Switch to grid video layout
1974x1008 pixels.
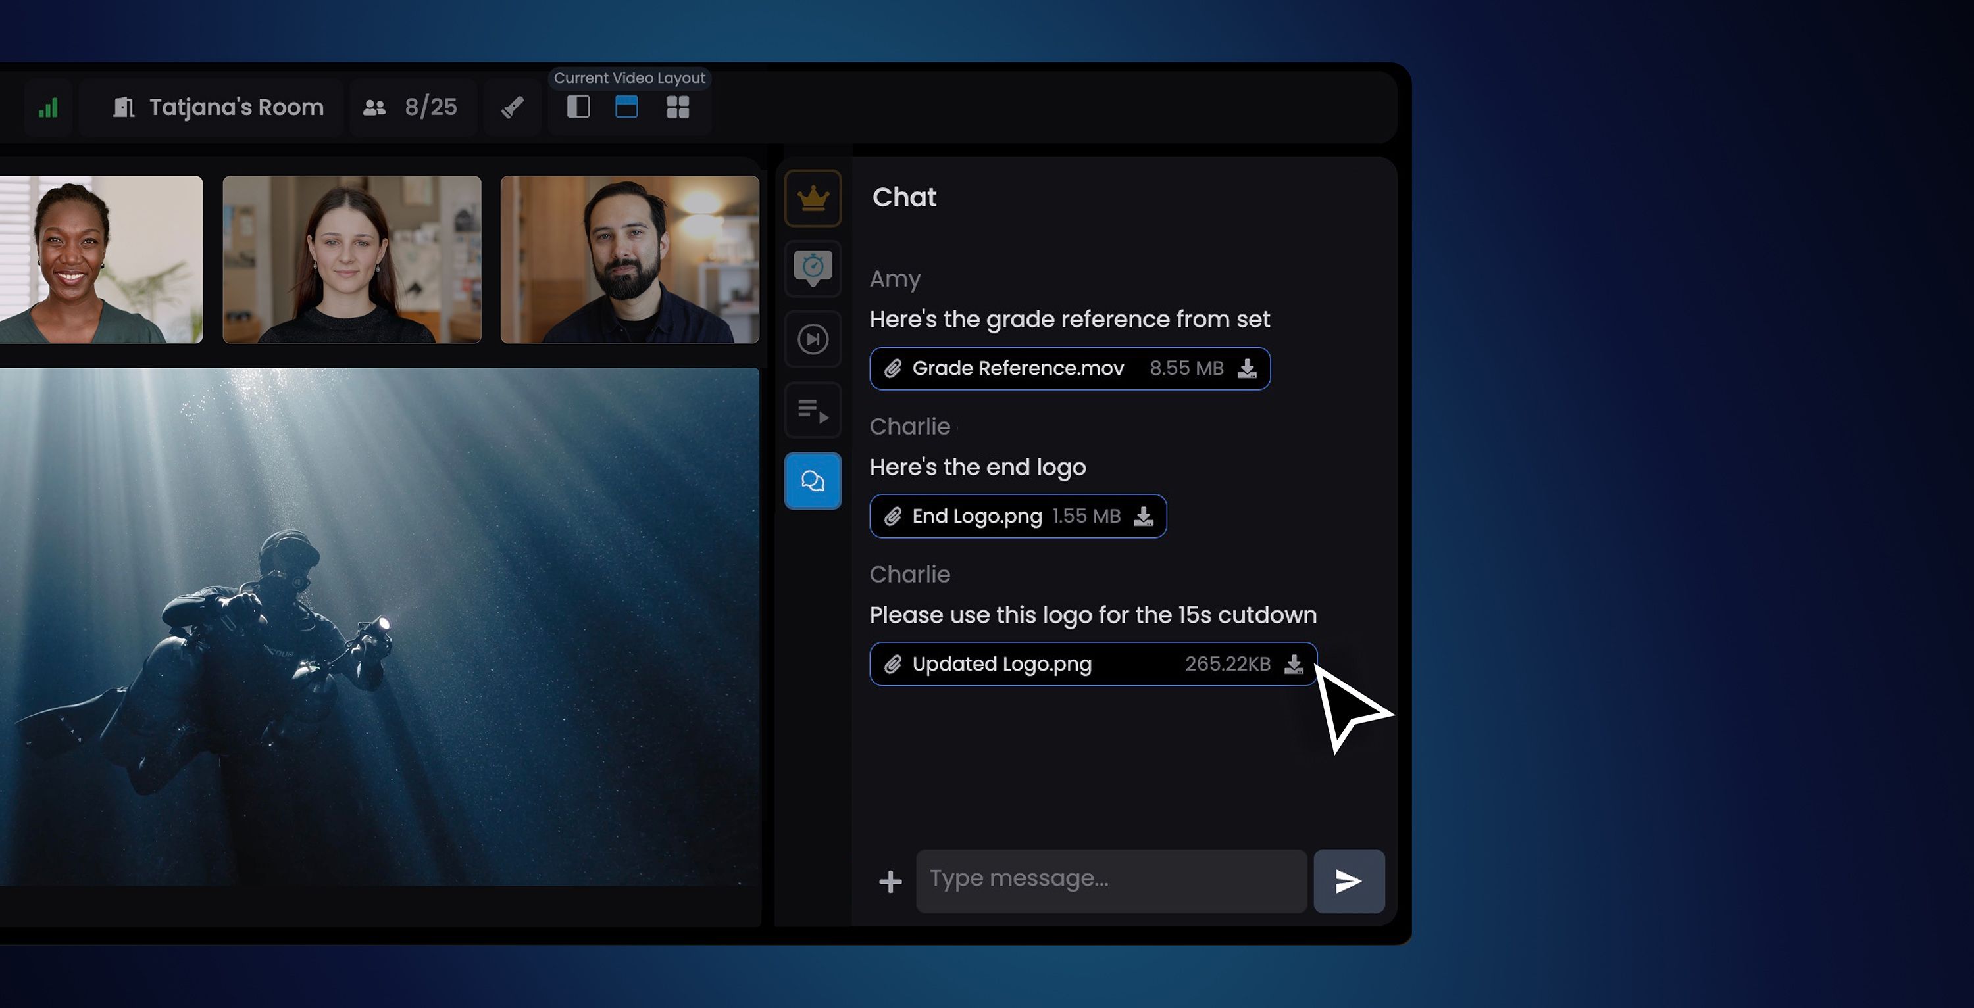tap(678, 107)
